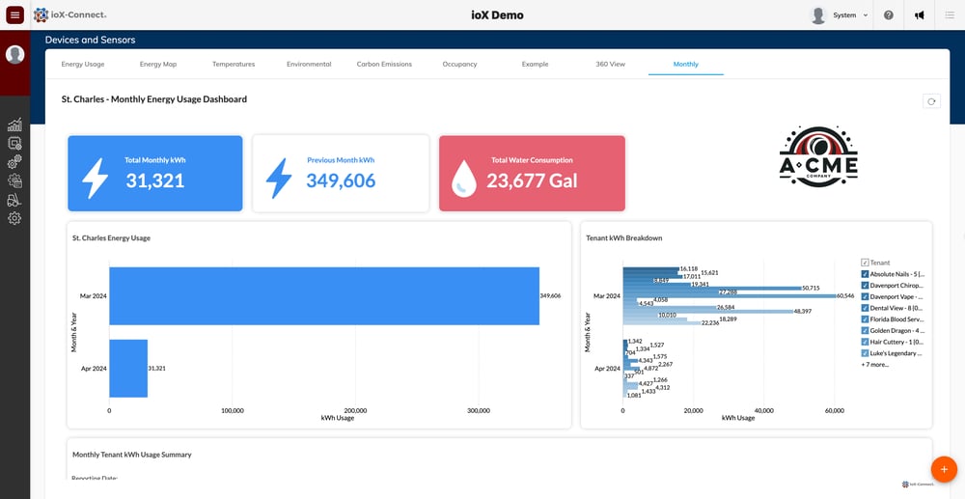Click the lightning icon on Previous Month kWh
This screenshot has width=965, height=499.
tap(279, 178)
